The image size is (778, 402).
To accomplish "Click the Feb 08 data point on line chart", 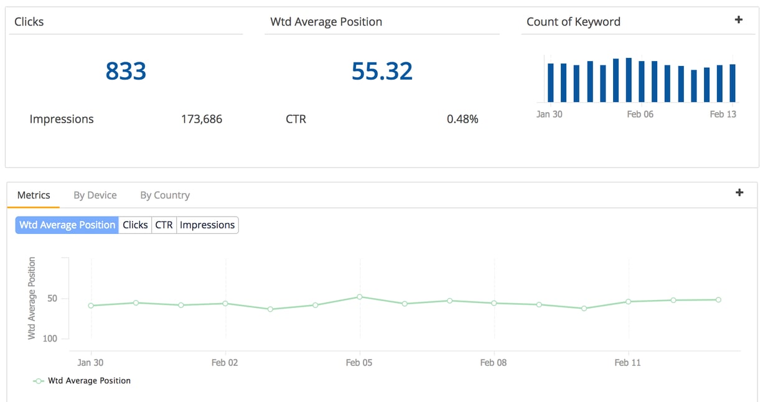I will (494, 303).
